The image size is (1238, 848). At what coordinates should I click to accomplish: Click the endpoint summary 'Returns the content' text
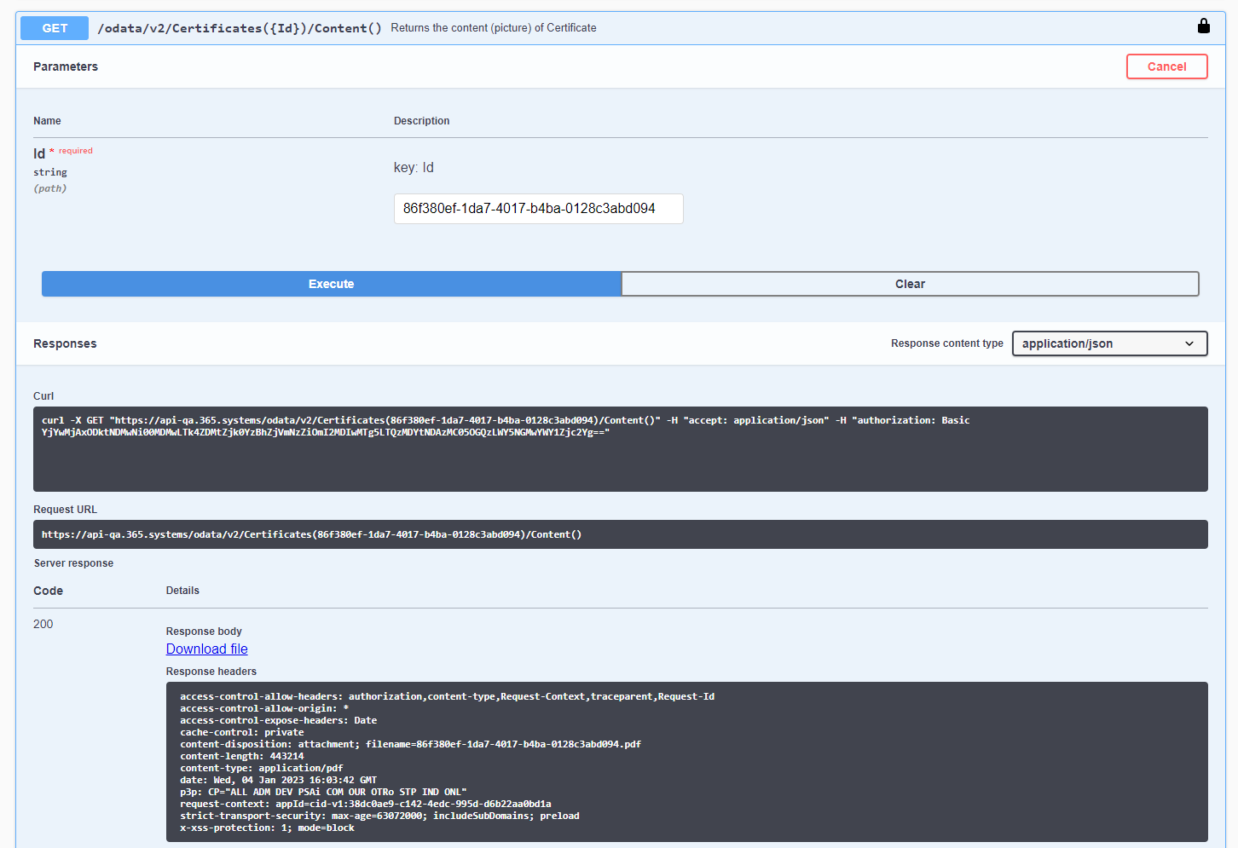pyautogui.click(x=493, y=28)
